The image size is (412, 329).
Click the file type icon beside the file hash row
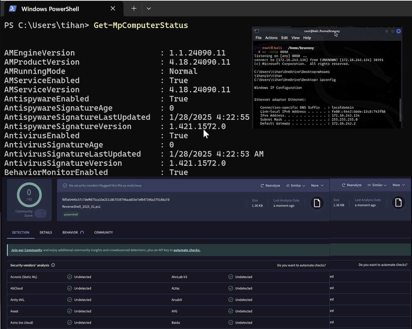pyautogui.click(x=317, y=203)
